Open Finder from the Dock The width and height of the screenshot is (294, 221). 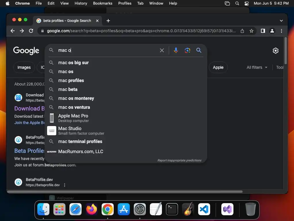pos(43,209)
